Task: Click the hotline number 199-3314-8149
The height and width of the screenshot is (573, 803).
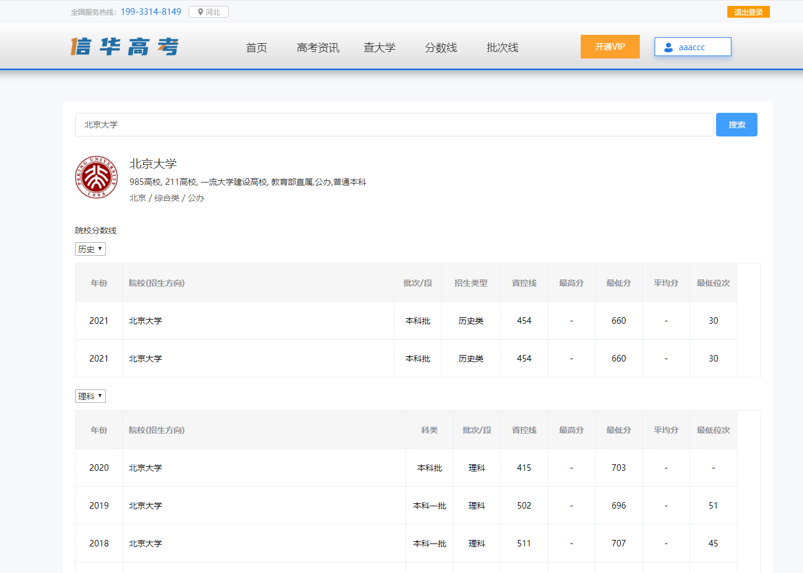Action: 151,12
